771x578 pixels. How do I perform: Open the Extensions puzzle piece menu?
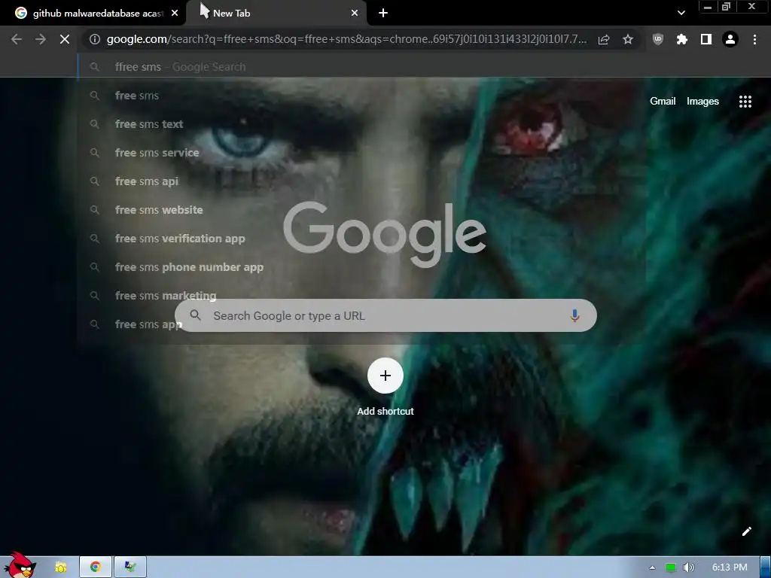click(682, 39)
